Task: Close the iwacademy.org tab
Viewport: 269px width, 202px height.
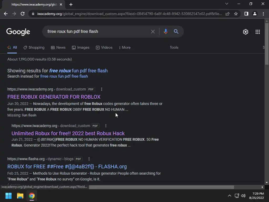Action: (x=61, y=4)
